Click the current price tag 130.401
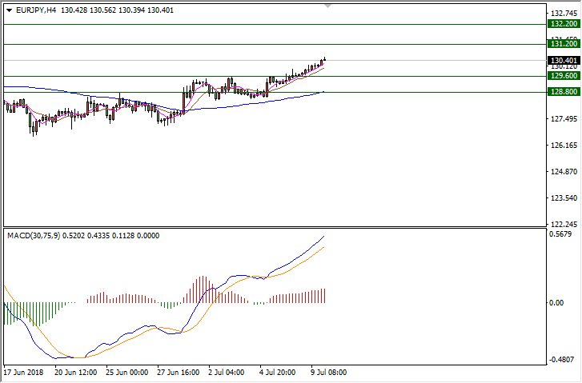 tap(564, 61)
